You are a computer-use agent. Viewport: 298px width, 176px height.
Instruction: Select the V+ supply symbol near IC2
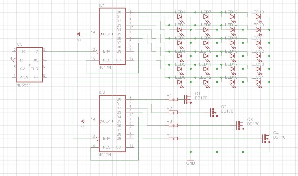tap(83, 121)
